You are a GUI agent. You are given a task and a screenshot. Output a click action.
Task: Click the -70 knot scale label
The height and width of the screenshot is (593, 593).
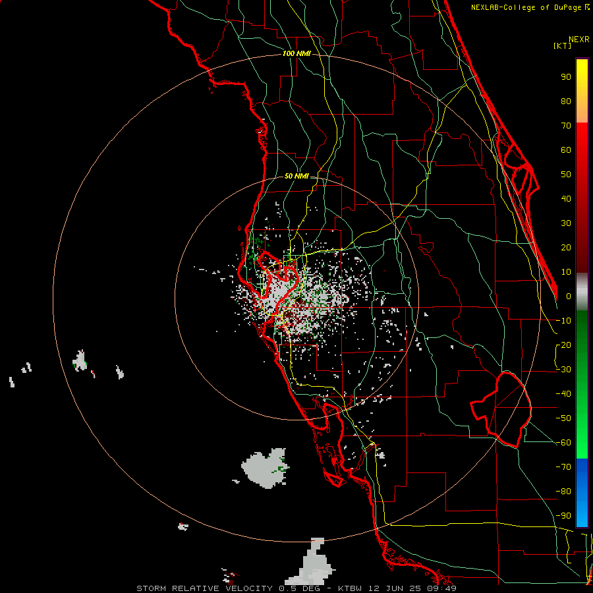(563, 466)
